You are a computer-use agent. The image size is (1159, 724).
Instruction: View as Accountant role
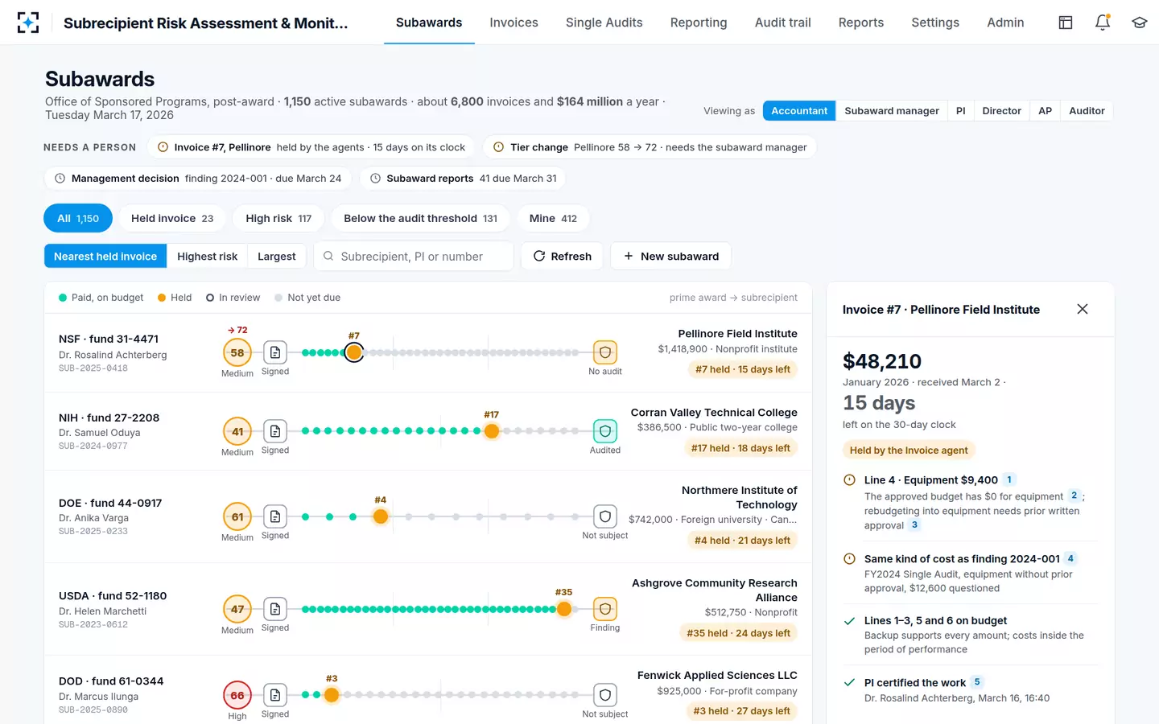(x=799, y=111)
